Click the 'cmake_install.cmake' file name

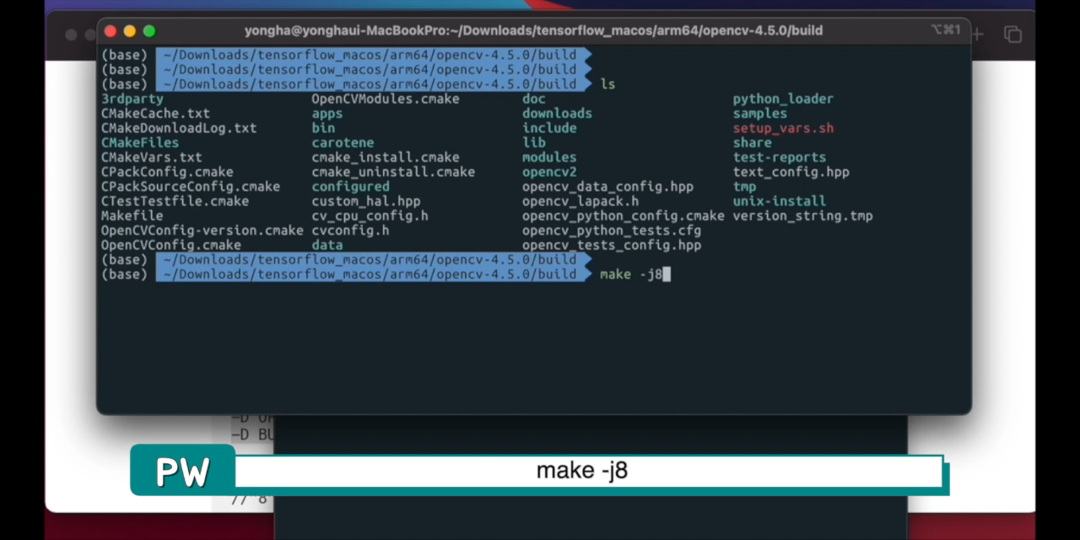point(386,157)
